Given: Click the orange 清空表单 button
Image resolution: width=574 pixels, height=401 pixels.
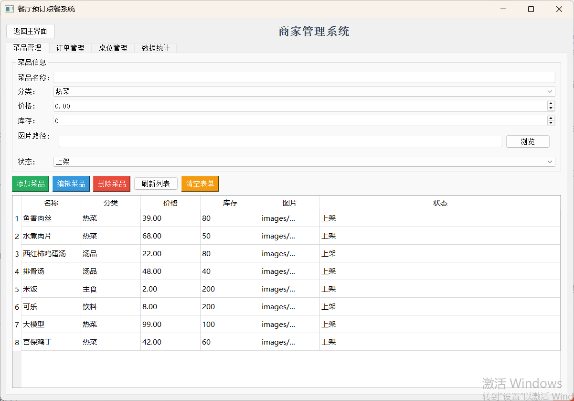Looking at the screenshot, I should 200,184.
